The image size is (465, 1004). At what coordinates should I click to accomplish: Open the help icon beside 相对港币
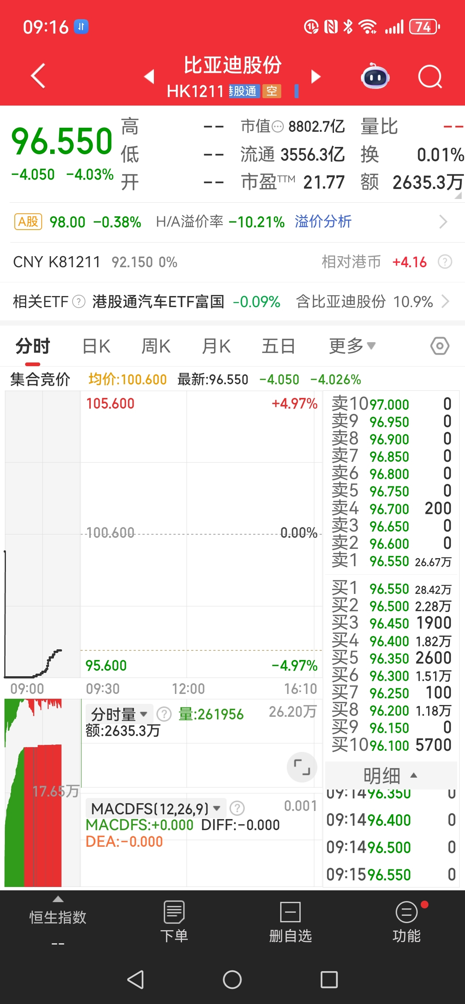pos(445,262)
